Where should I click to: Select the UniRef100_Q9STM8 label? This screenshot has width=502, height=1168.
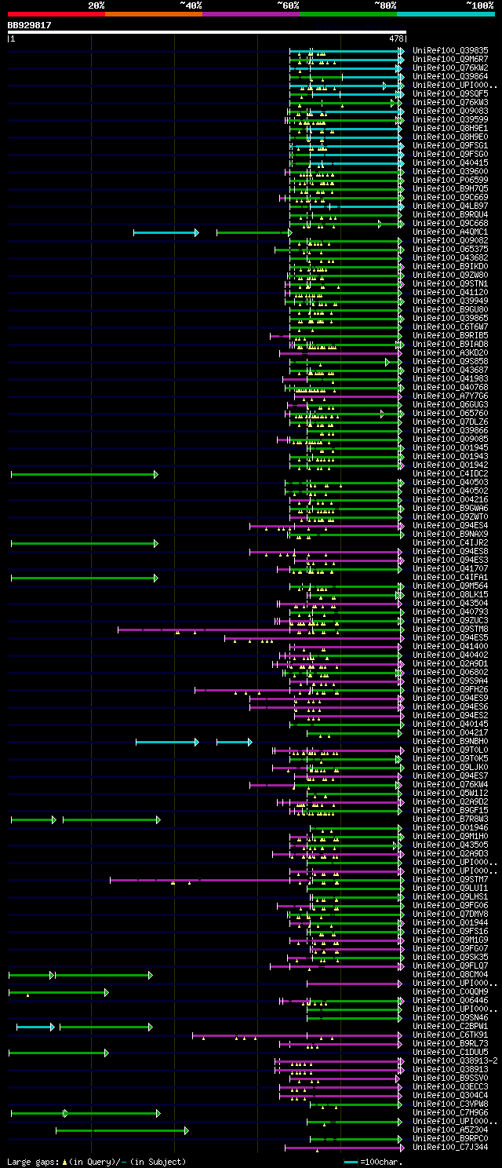pyautogui.click(x=450, y=629)
